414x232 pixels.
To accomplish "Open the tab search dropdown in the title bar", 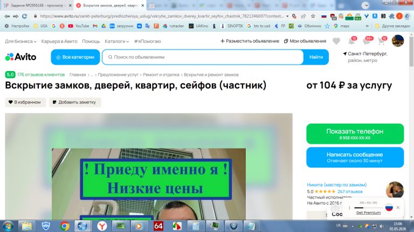I will [x=365, y=5].
